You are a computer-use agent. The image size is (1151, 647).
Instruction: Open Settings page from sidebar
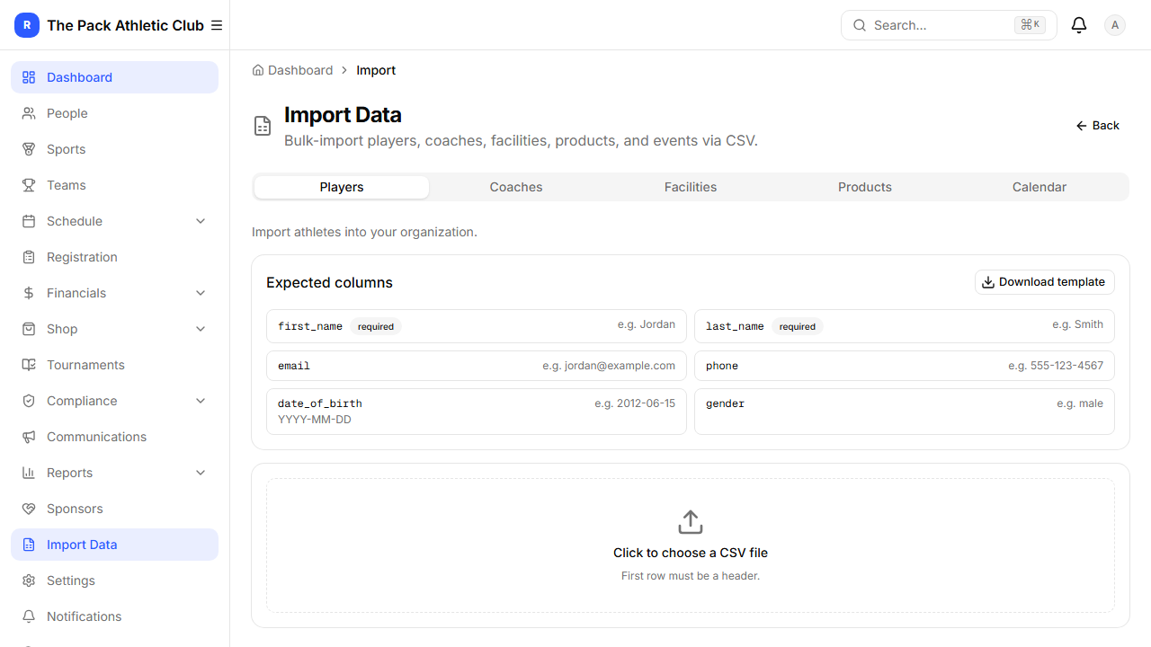click(114, 581)
